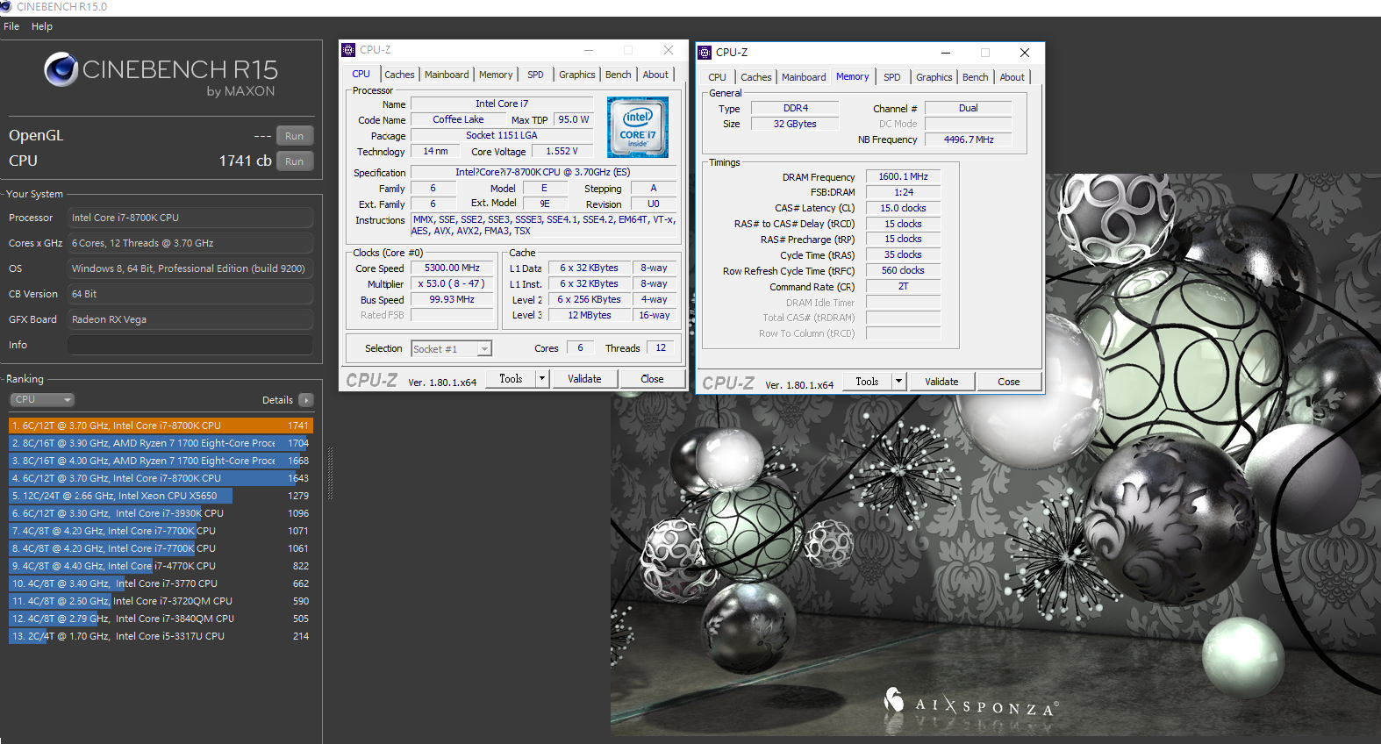Image resolution: width=1381 pixels, height=744 pixels.
Task: Click the CPU-Z icon in CPU window title
Action: click(348, 50)
